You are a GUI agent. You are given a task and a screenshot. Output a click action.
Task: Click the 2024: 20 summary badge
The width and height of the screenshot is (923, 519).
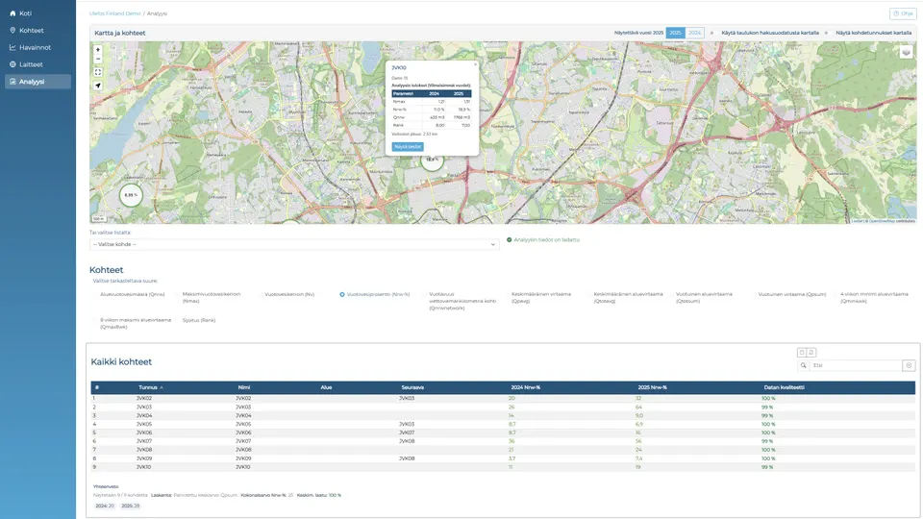105,507
